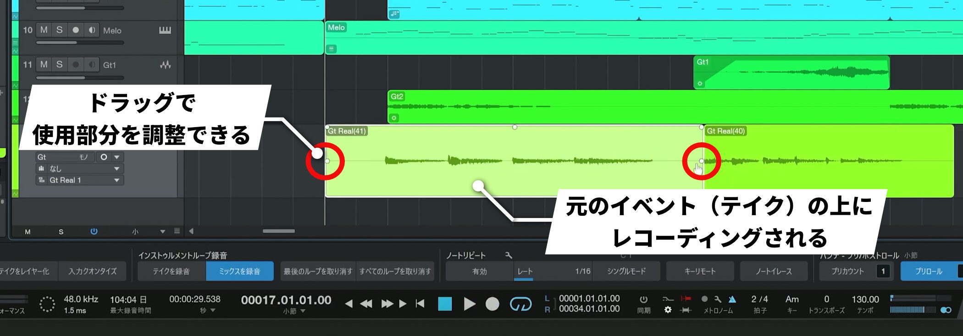The image size is (963, 336).
Task: Click the Return to Zero transport icon
Action: (420, 303)
